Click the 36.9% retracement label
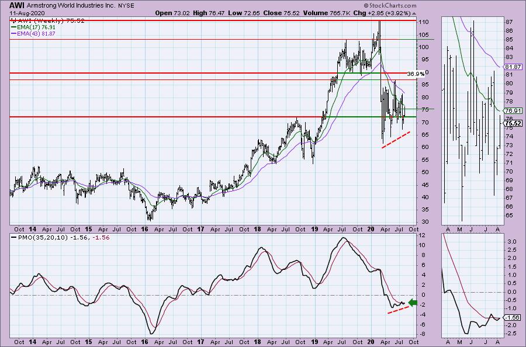Screen dimensions: 526x347 [x=416, y=74]
